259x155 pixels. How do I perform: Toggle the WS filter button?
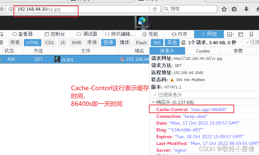(x=157, y=43)
